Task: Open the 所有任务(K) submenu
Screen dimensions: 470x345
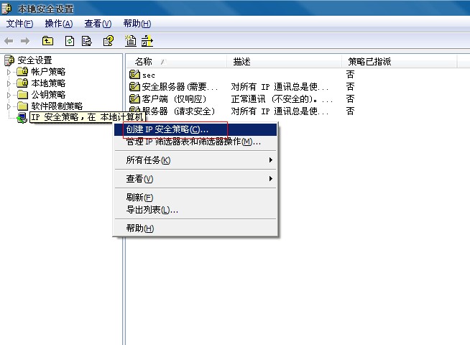Action: (195, 160)
